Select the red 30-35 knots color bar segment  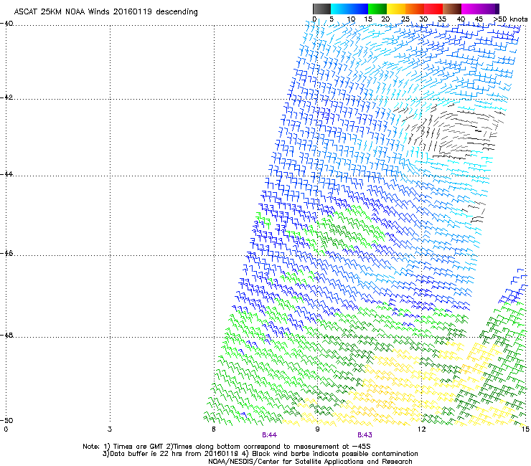(433, 9)
